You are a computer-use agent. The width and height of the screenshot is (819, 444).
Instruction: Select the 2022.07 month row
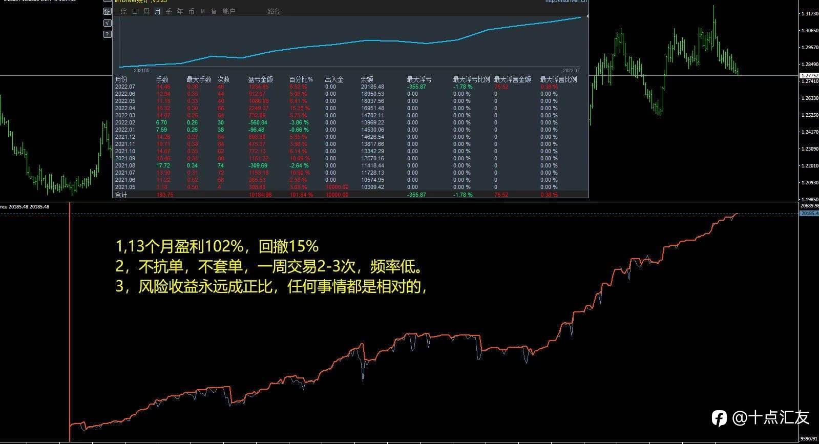click(350, 87)
